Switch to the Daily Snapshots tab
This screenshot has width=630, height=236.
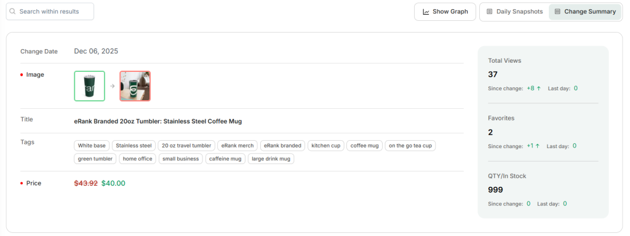pos(515,12)
